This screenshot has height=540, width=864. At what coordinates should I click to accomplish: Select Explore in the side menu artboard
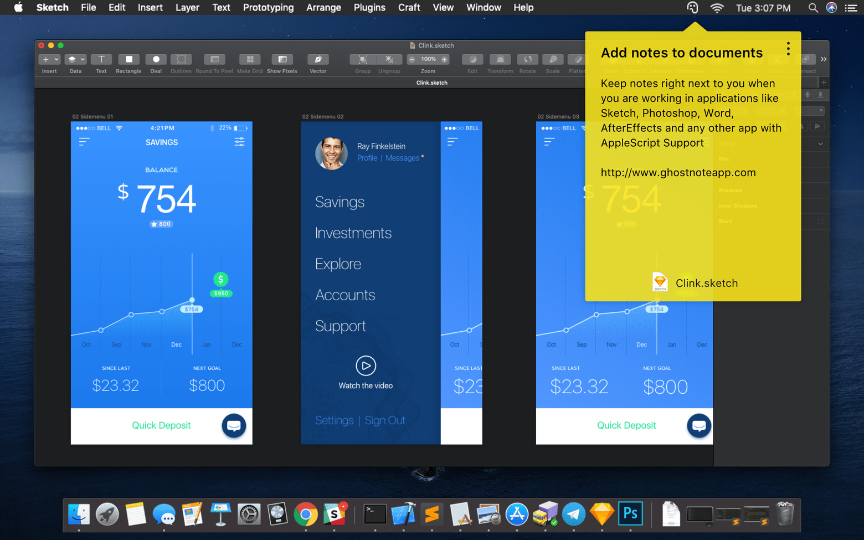point(338,264)
